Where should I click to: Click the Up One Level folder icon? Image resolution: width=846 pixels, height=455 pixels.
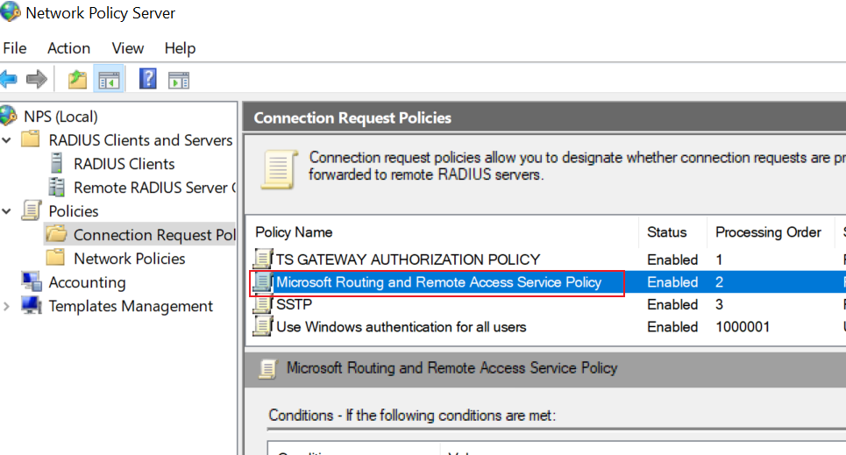click(77, 80)
